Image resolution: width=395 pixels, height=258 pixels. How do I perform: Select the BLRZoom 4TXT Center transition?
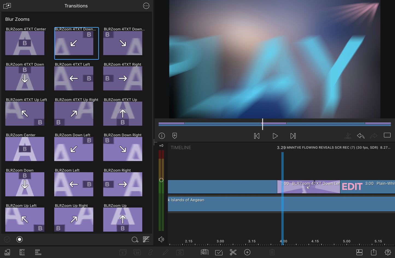point(25,43)
